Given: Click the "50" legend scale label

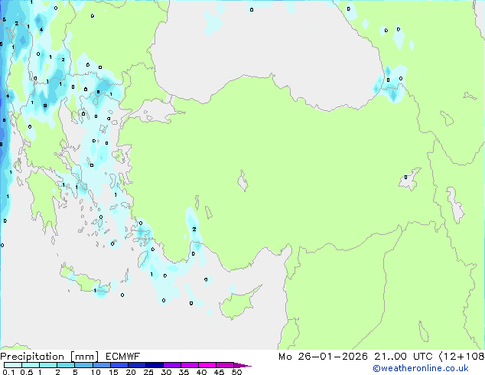Looking at the screenshot, I should coord(237,372).
